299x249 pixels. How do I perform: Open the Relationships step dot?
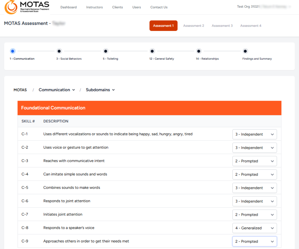[199, 51]
